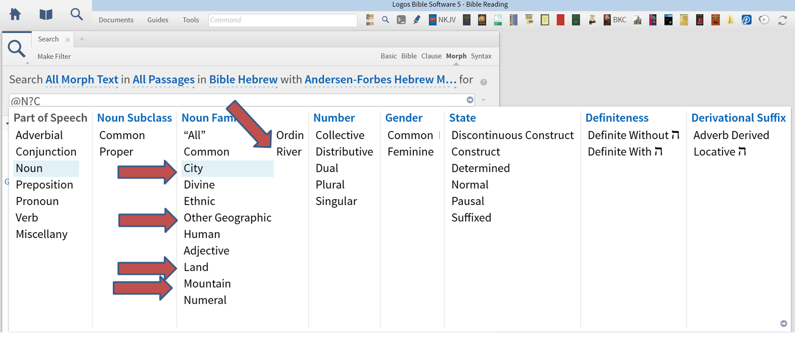This screenshot has width=795, height=337.
Task: Open Andersen-Forbes Hebrew morphology dropdown
Action: pyautogui.click(x=380, y=80)
